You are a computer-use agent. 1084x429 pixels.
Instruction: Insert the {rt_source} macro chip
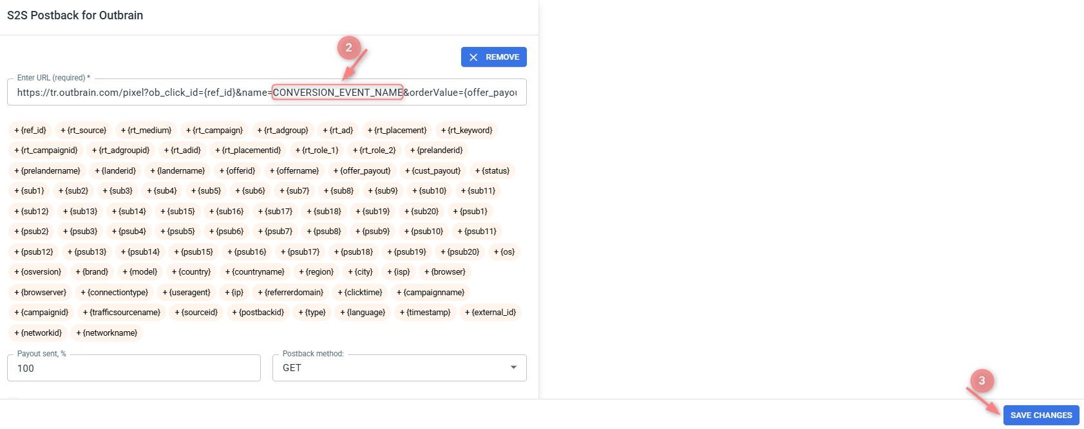click(84, 131)
